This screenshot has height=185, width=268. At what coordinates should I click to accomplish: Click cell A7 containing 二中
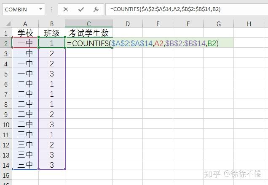pos(25,93)
